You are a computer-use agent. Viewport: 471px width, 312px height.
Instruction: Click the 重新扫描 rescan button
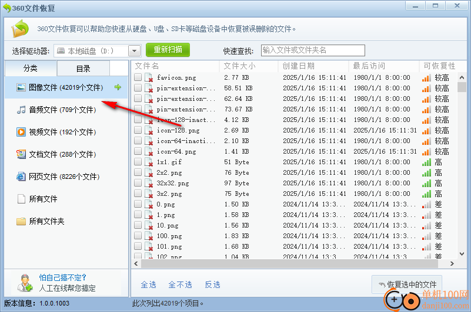(168, 50)
